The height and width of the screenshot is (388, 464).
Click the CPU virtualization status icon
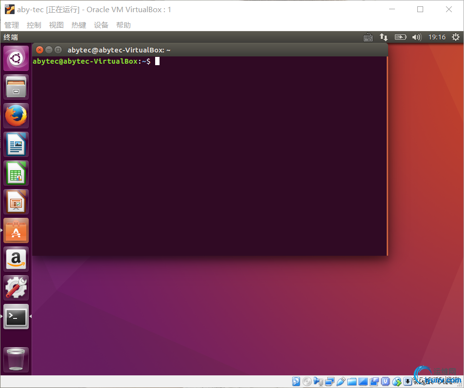(385, 382)
